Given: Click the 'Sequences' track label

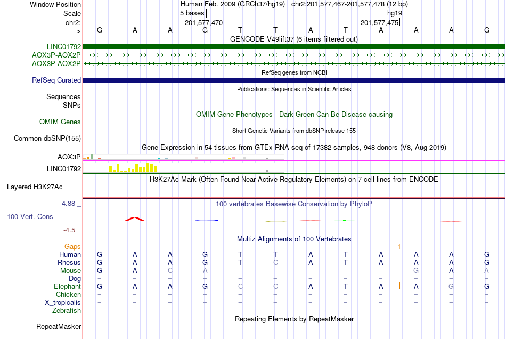Looking at the screenshot, I should [63, 97].
